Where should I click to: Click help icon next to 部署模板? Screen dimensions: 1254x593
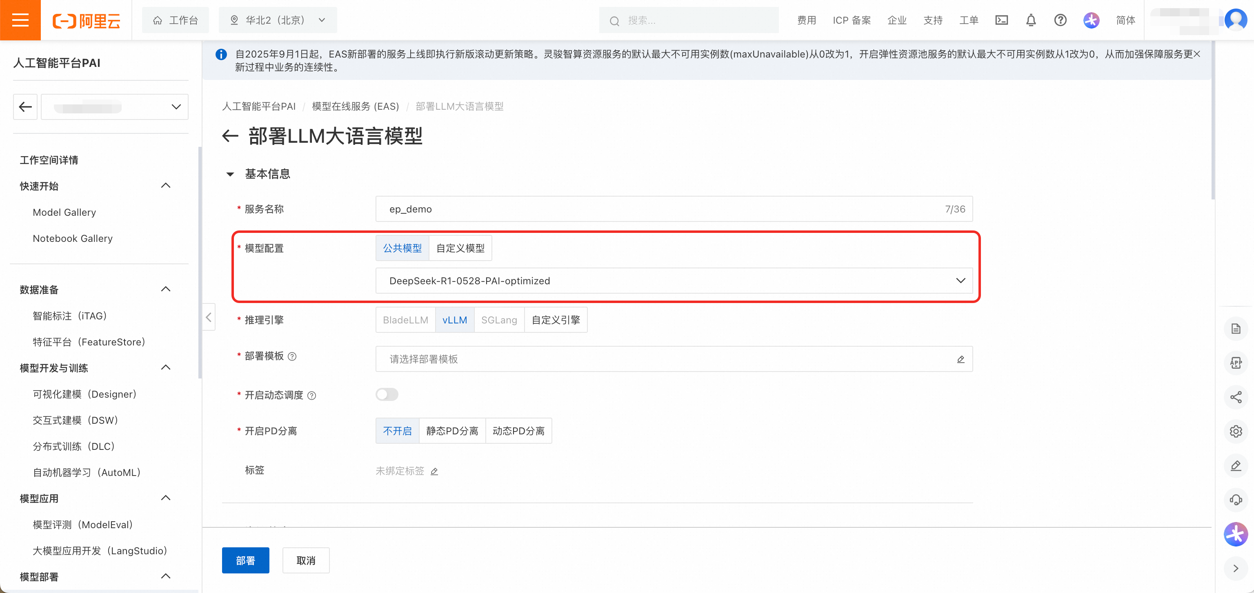[x=292, y=356]
